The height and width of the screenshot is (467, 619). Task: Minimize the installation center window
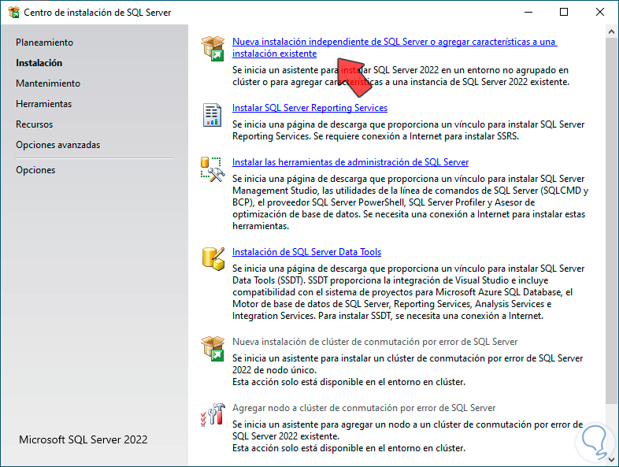point(528,13)
